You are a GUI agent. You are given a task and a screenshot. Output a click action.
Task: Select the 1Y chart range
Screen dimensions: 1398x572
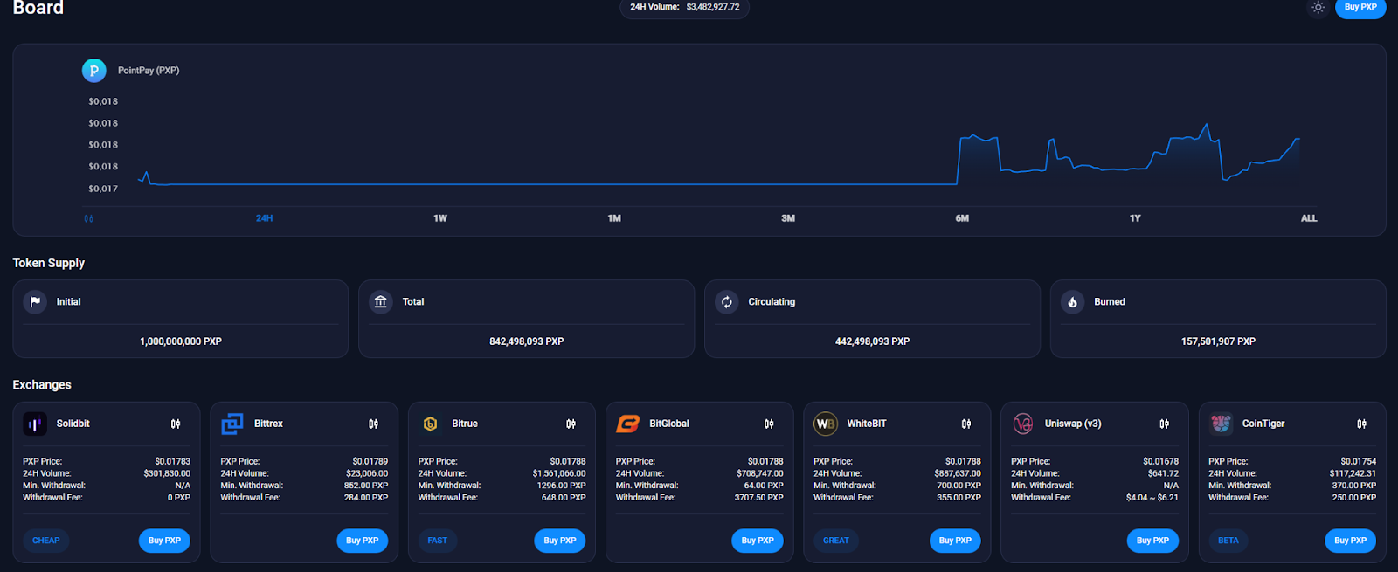click(1135, 218)
